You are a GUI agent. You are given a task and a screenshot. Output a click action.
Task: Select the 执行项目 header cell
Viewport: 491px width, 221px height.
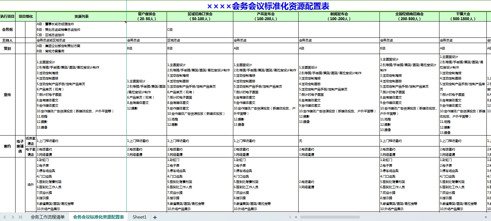7,16
